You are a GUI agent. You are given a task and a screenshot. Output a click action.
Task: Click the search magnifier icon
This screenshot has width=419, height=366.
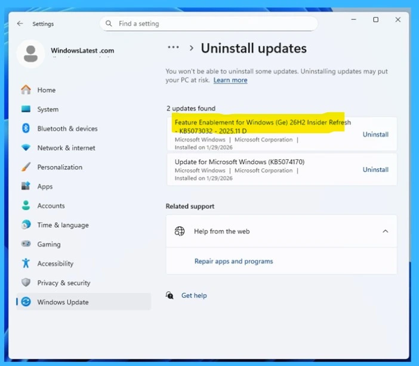[109, 23]
